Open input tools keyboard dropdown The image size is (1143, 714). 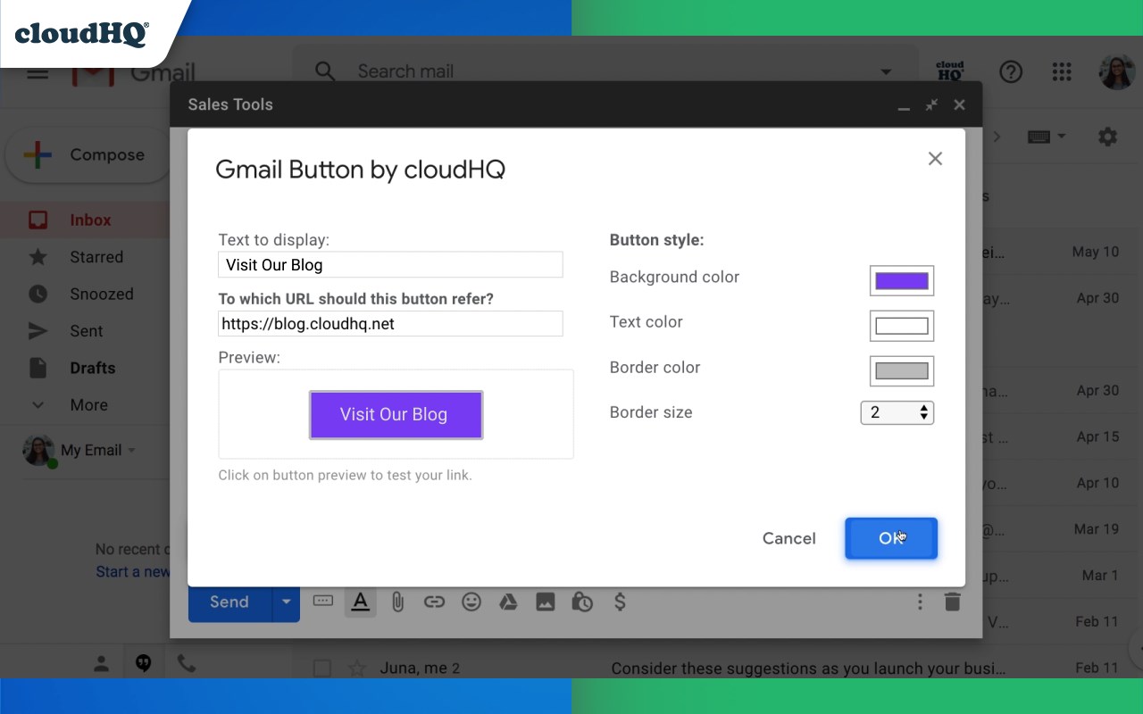pos(1047,137)
